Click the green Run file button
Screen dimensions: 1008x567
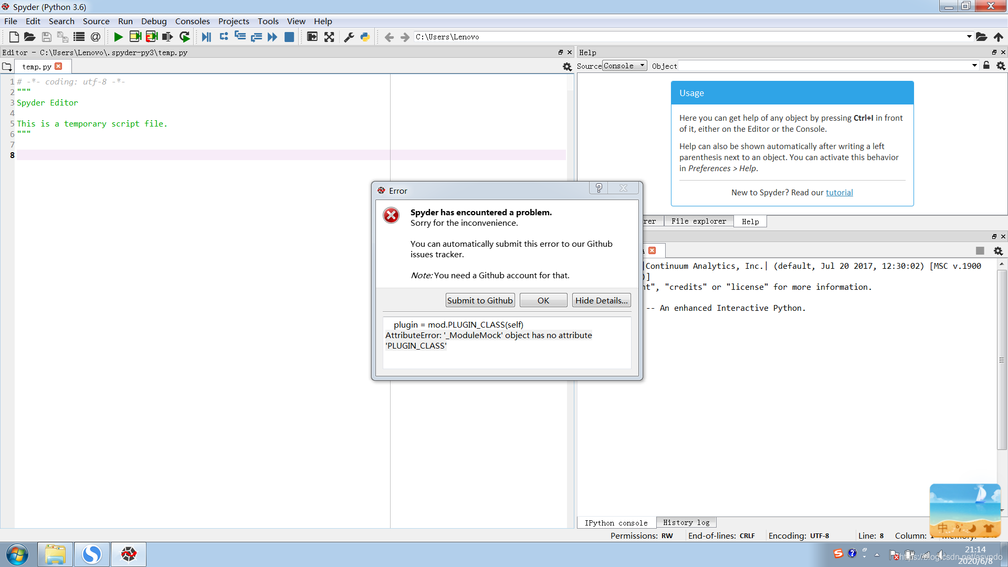118,37
